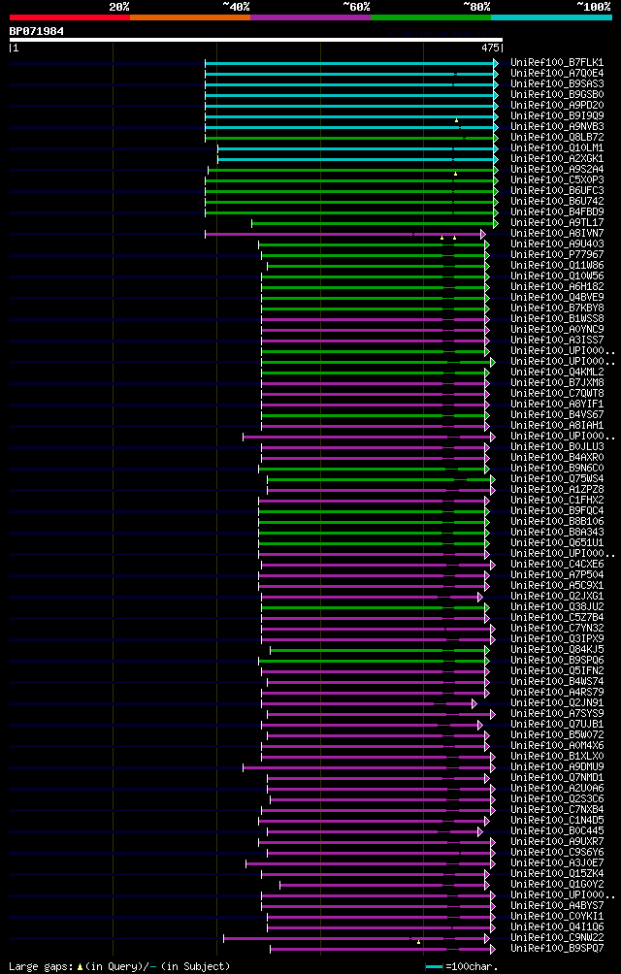
Task: Open hit UniRef100_B5W072
Action: (x=556, y=735)
